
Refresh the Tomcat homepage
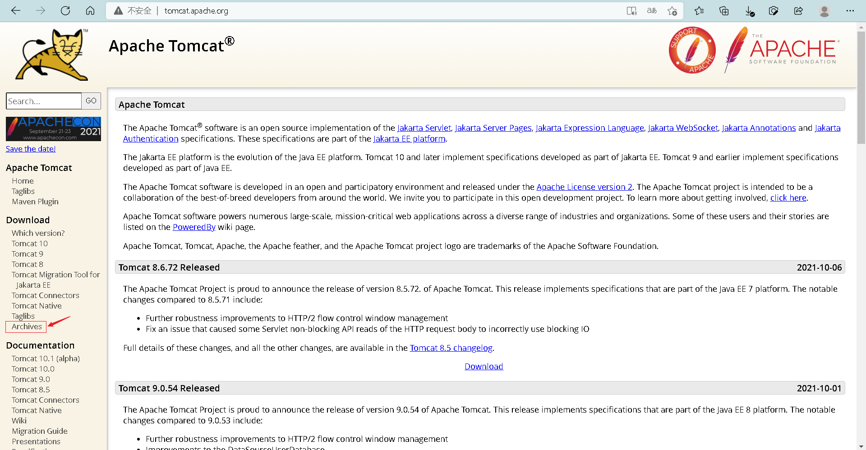(x=65, y=11)
